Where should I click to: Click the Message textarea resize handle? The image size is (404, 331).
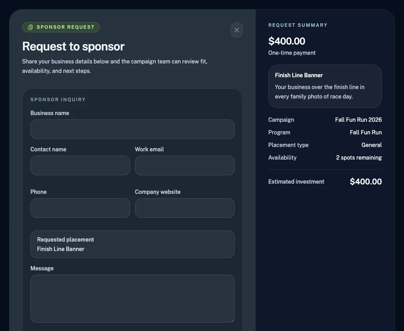pyautogui.click(x=233, y=321)
